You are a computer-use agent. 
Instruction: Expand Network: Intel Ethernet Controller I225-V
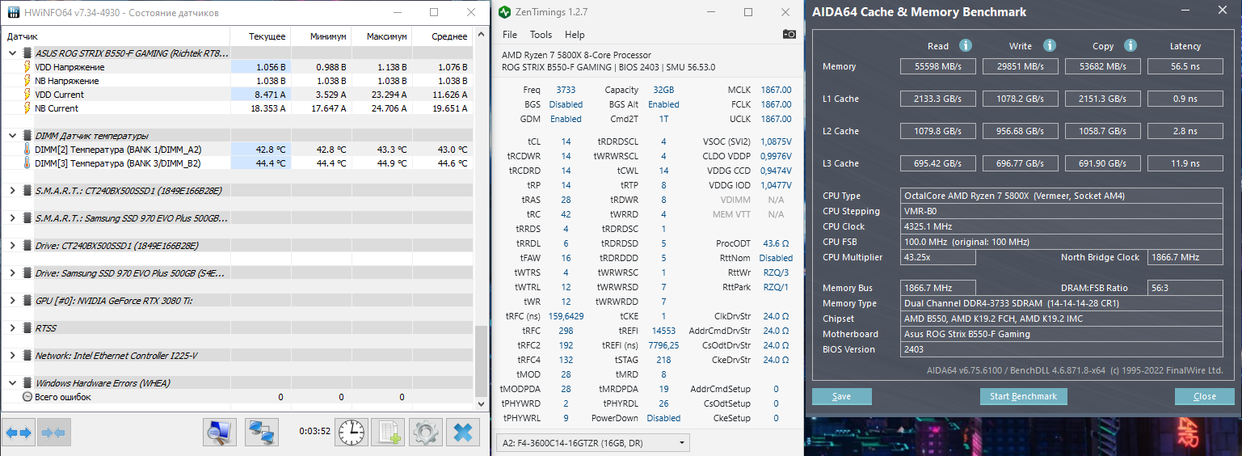(11, 356)
